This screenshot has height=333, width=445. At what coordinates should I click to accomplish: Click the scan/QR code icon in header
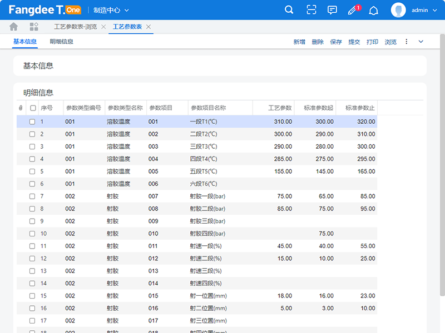click(x=311, y=10)
